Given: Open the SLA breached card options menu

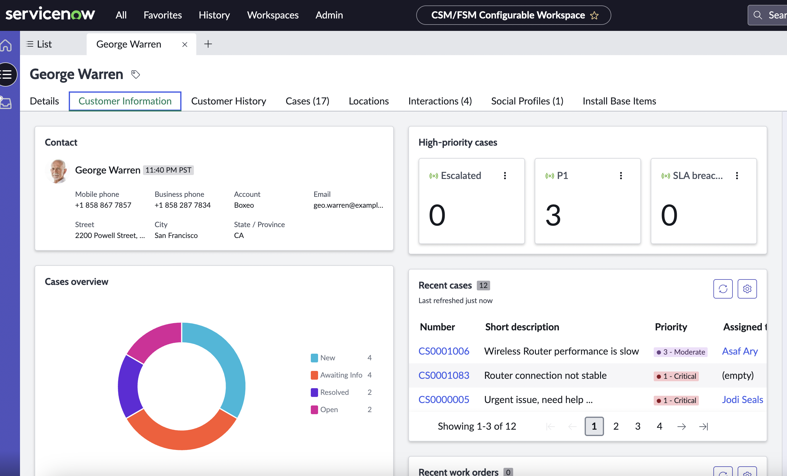Looking at the screenshot, I should pos(737,176).
